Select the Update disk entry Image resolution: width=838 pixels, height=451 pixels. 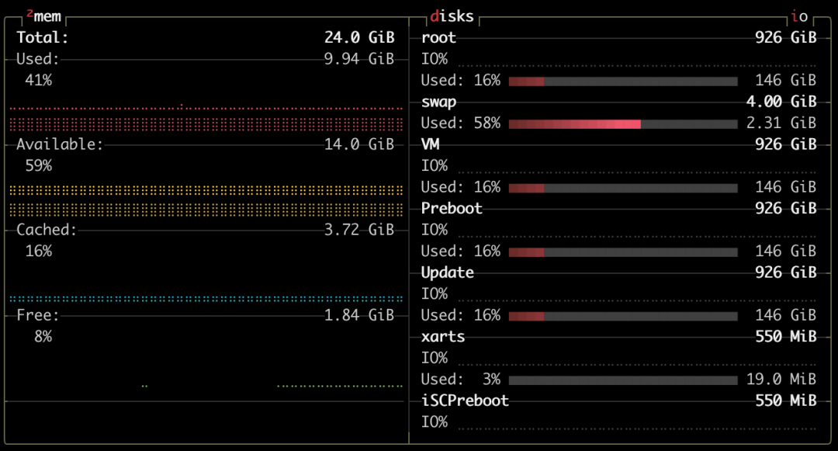[x=447, y=272]
